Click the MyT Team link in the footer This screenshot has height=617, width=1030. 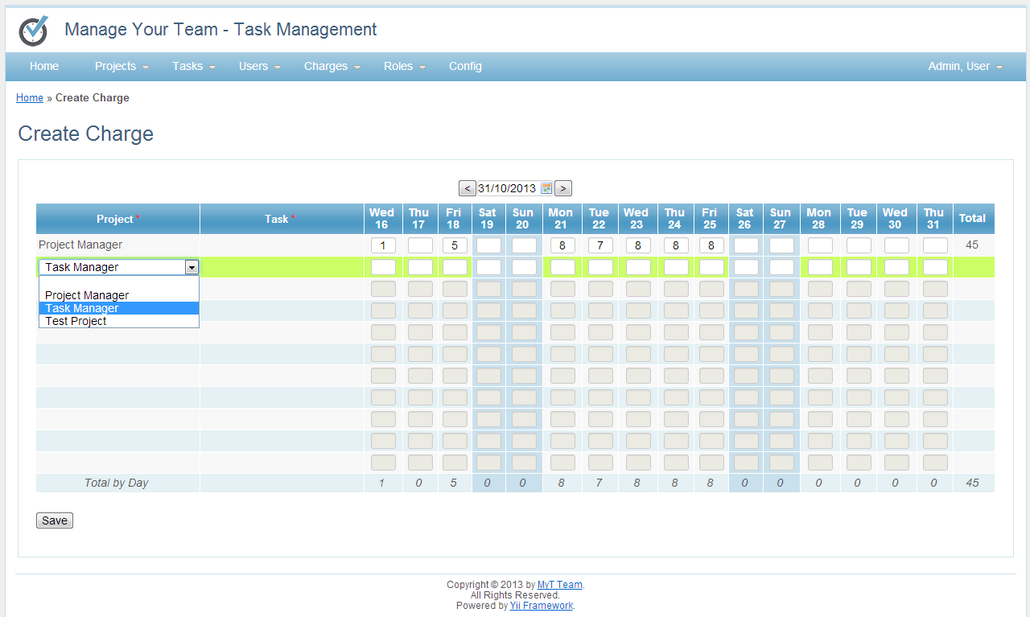coord(560,584)
